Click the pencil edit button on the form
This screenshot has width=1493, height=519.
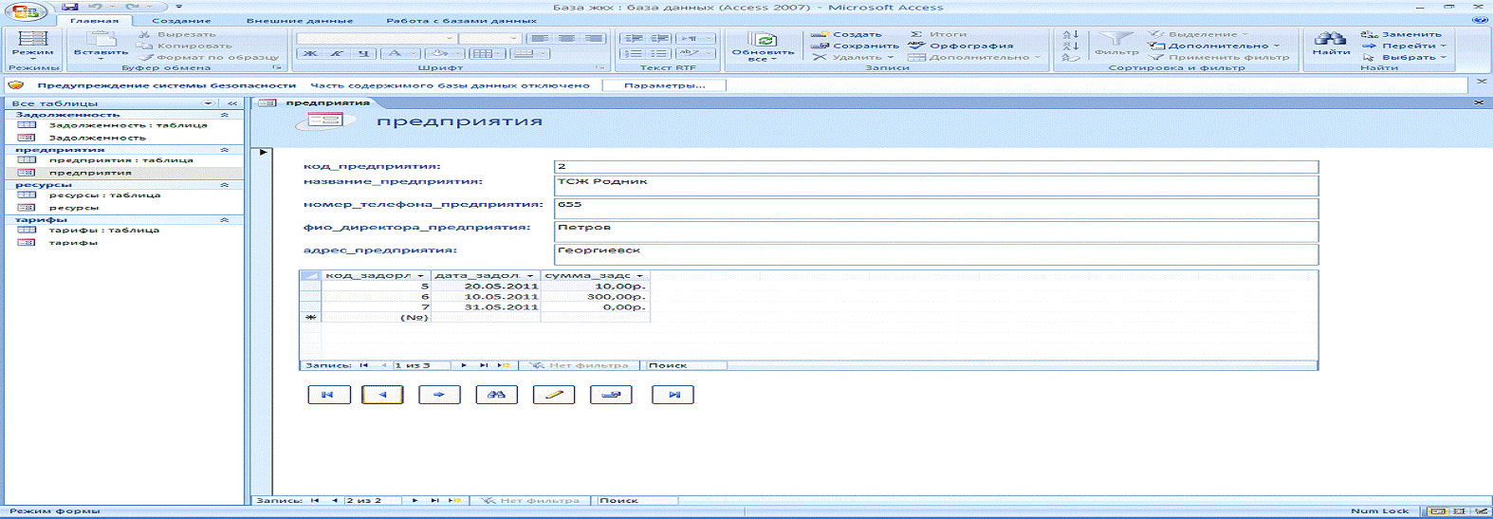pyautogui.click(x=554, y=395)
